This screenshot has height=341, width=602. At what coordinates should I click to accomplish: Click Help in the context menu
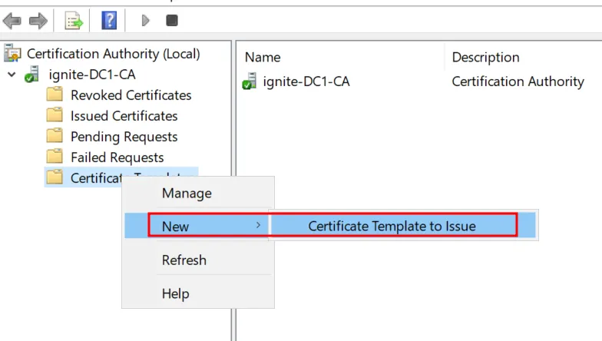tap(175, 293)
